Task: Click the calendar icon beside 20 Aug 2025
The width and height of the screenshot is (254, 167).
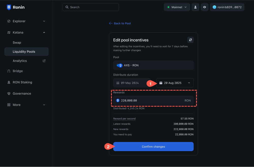Action: click(161, 83)
